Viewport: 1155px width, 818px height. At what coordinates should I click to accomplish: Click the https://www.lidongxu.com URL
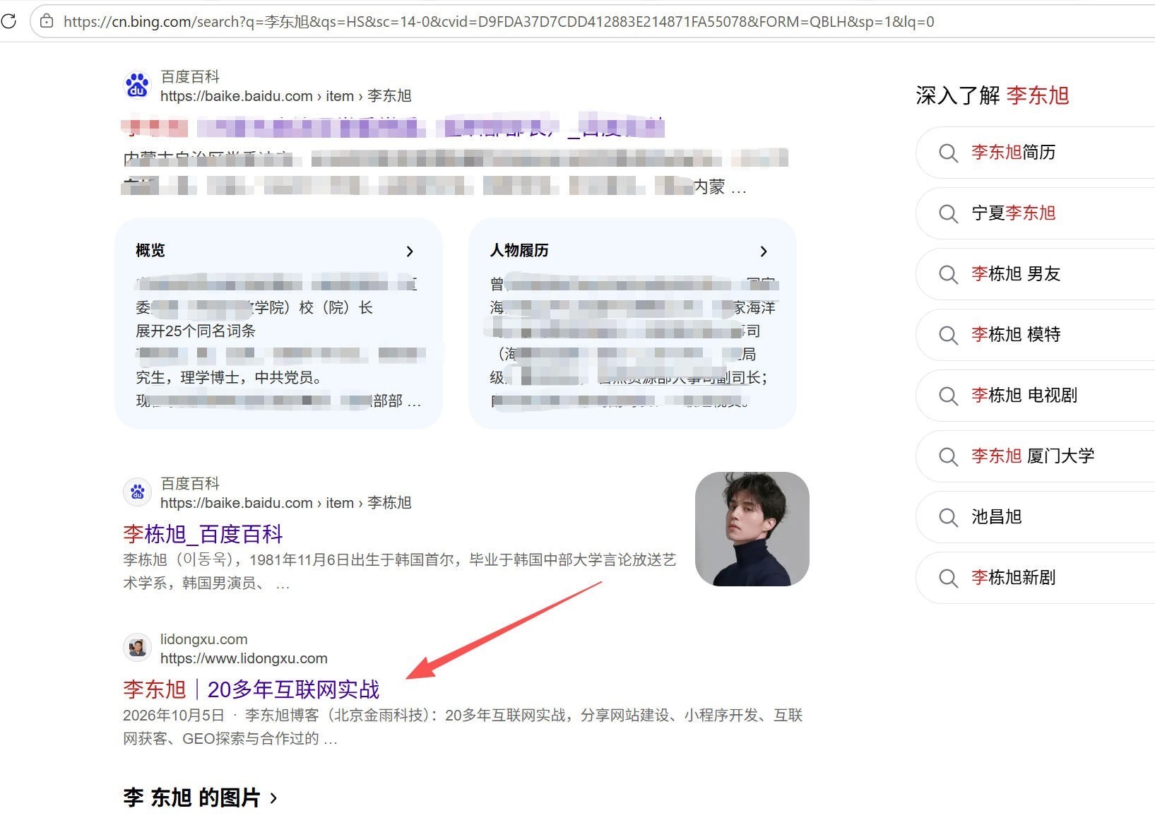[x=244, y=658]
